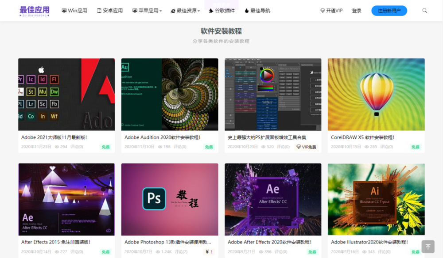Viewport: 443px width, 258px height.
Task: Click the search magnifier icon
Action: coord(425,11)
